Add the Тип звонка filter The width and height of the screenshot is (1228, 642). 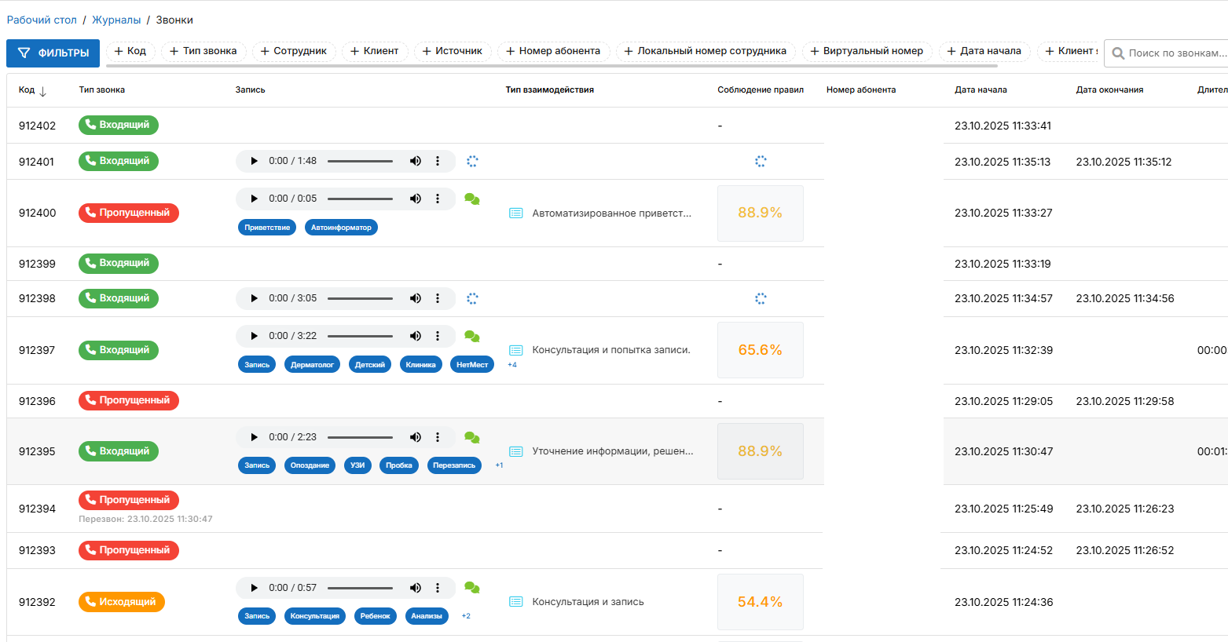click(x=203, y=51)
